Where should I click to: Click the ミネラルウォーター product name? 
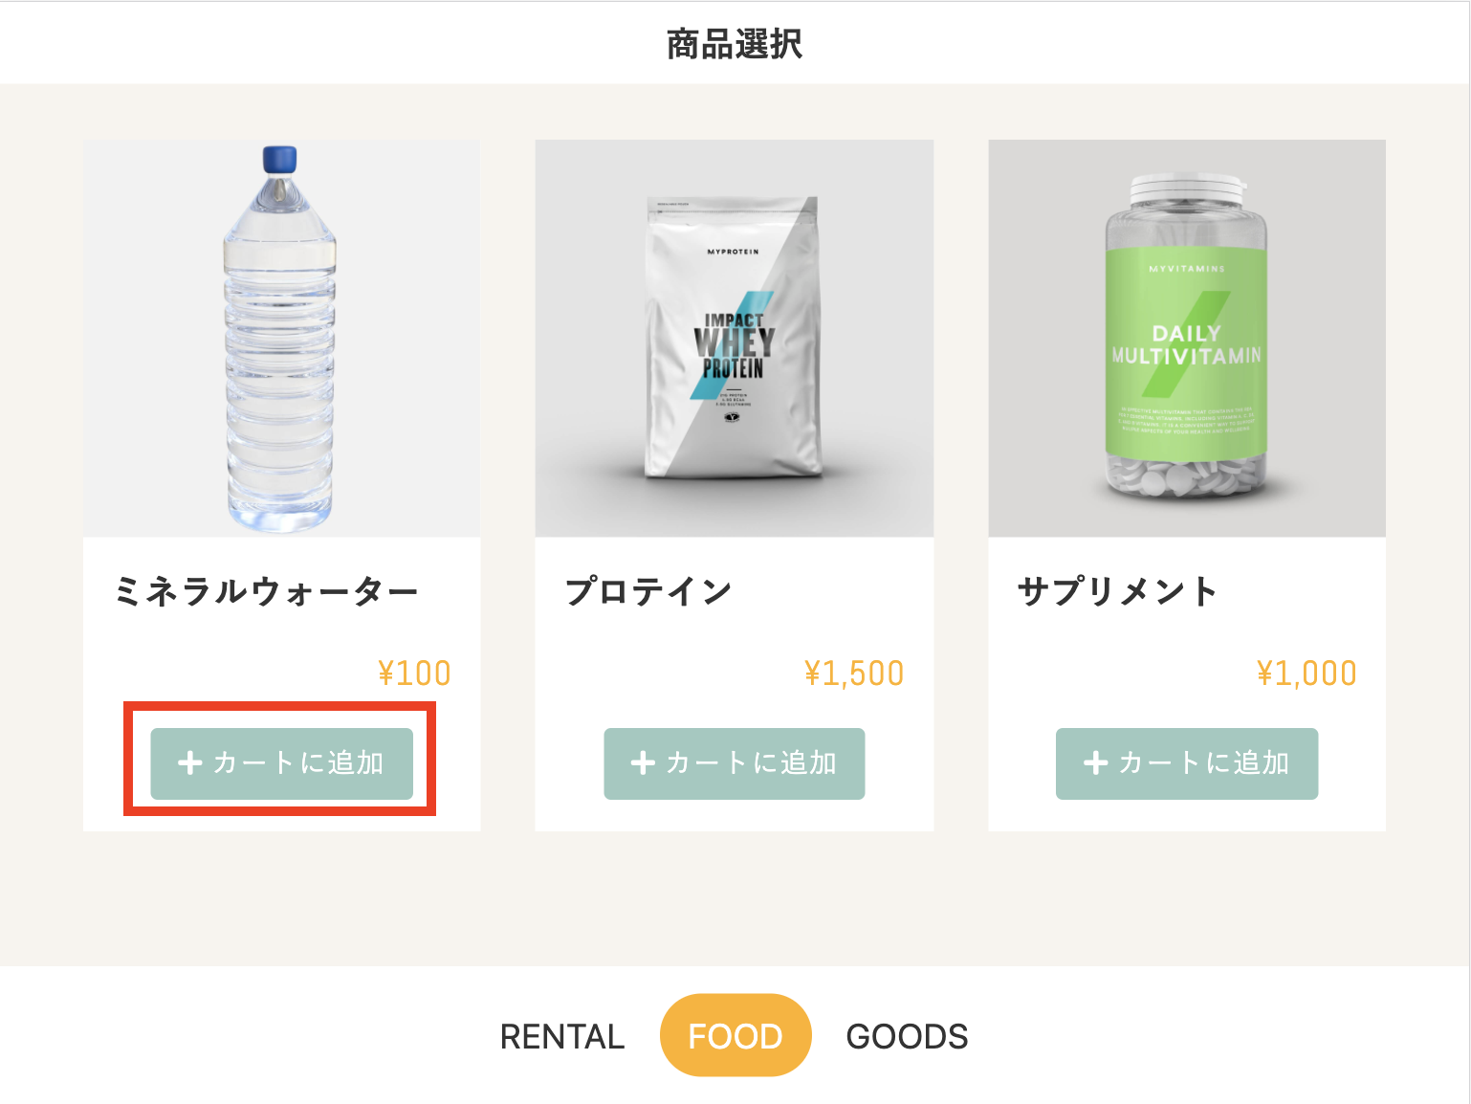266,591
